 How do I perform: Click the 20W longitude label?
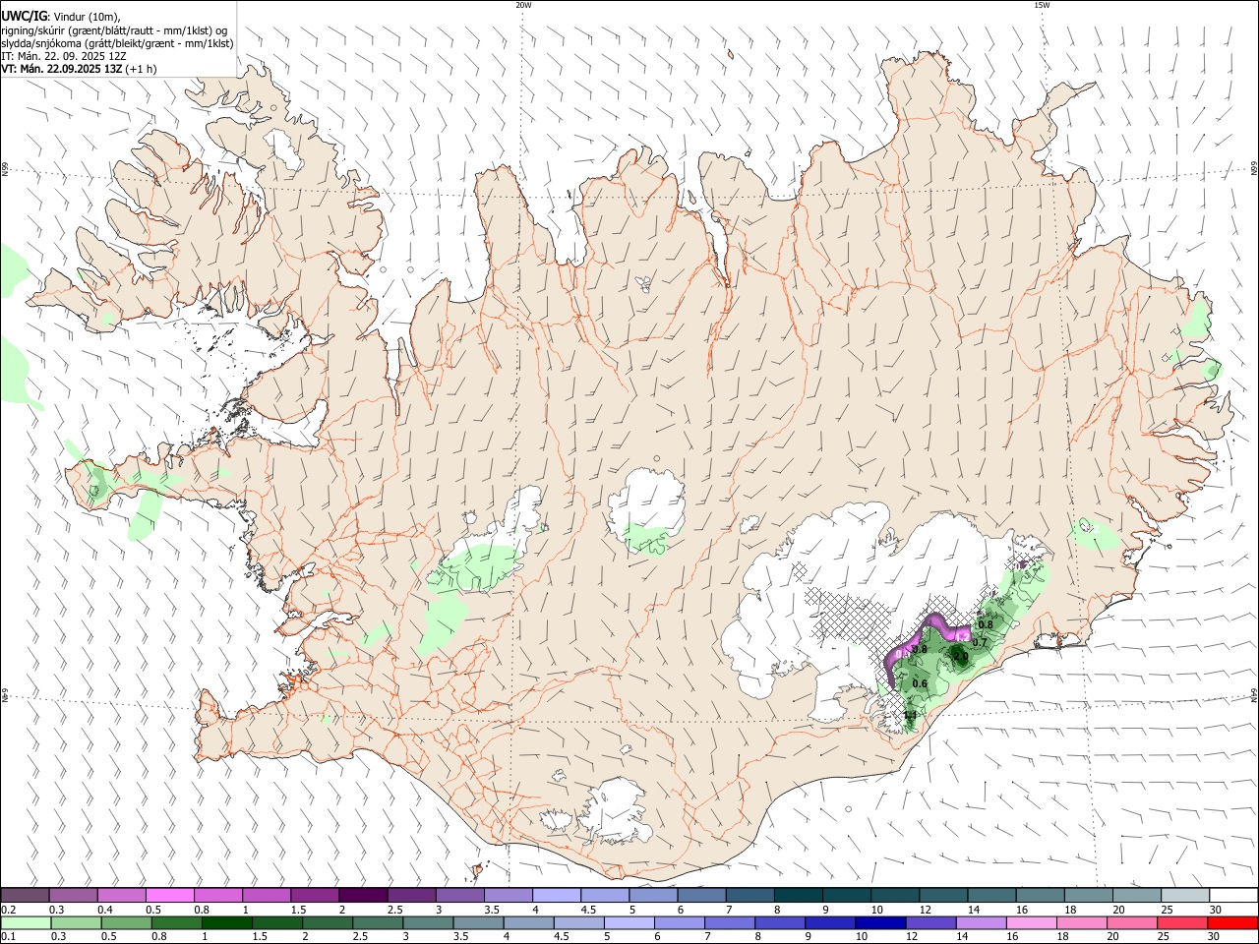coord(523,5)
